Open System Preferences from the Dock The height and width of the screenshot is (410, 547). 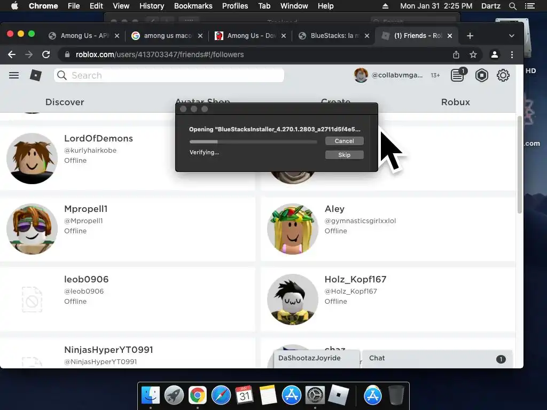click(x=315, y=395)
